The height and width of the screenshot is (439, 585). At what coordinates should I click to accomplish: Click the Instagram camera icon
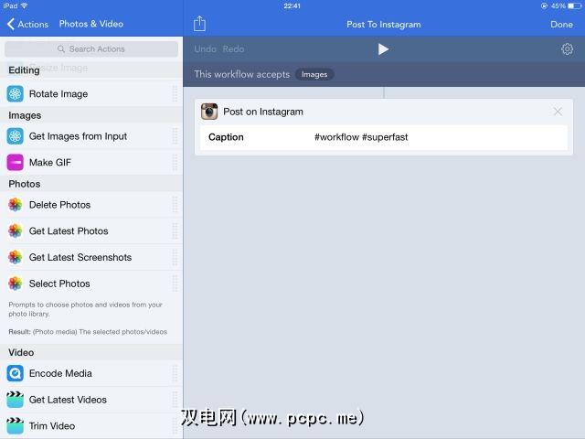click(x=209, y=112)
